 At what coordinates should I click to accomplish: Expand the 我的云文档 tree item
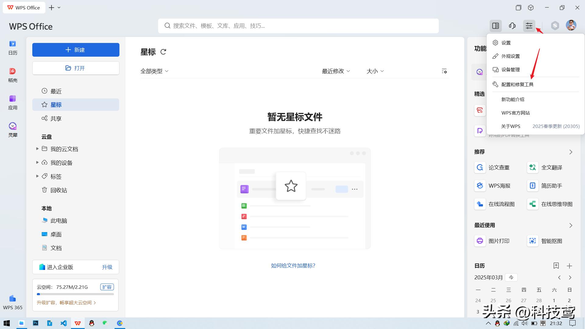(64, 149)
